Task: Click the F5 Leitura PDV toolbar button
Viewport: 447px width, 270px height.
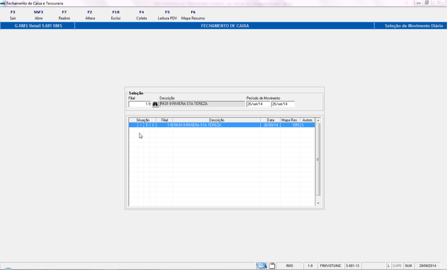Action: point(167,15)
